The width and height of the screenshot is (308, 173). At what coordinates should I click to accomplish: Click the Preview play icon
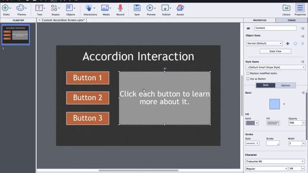[150, 8]
